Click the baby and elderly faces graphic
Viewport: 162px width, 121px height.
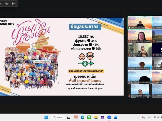click(86, 56)
